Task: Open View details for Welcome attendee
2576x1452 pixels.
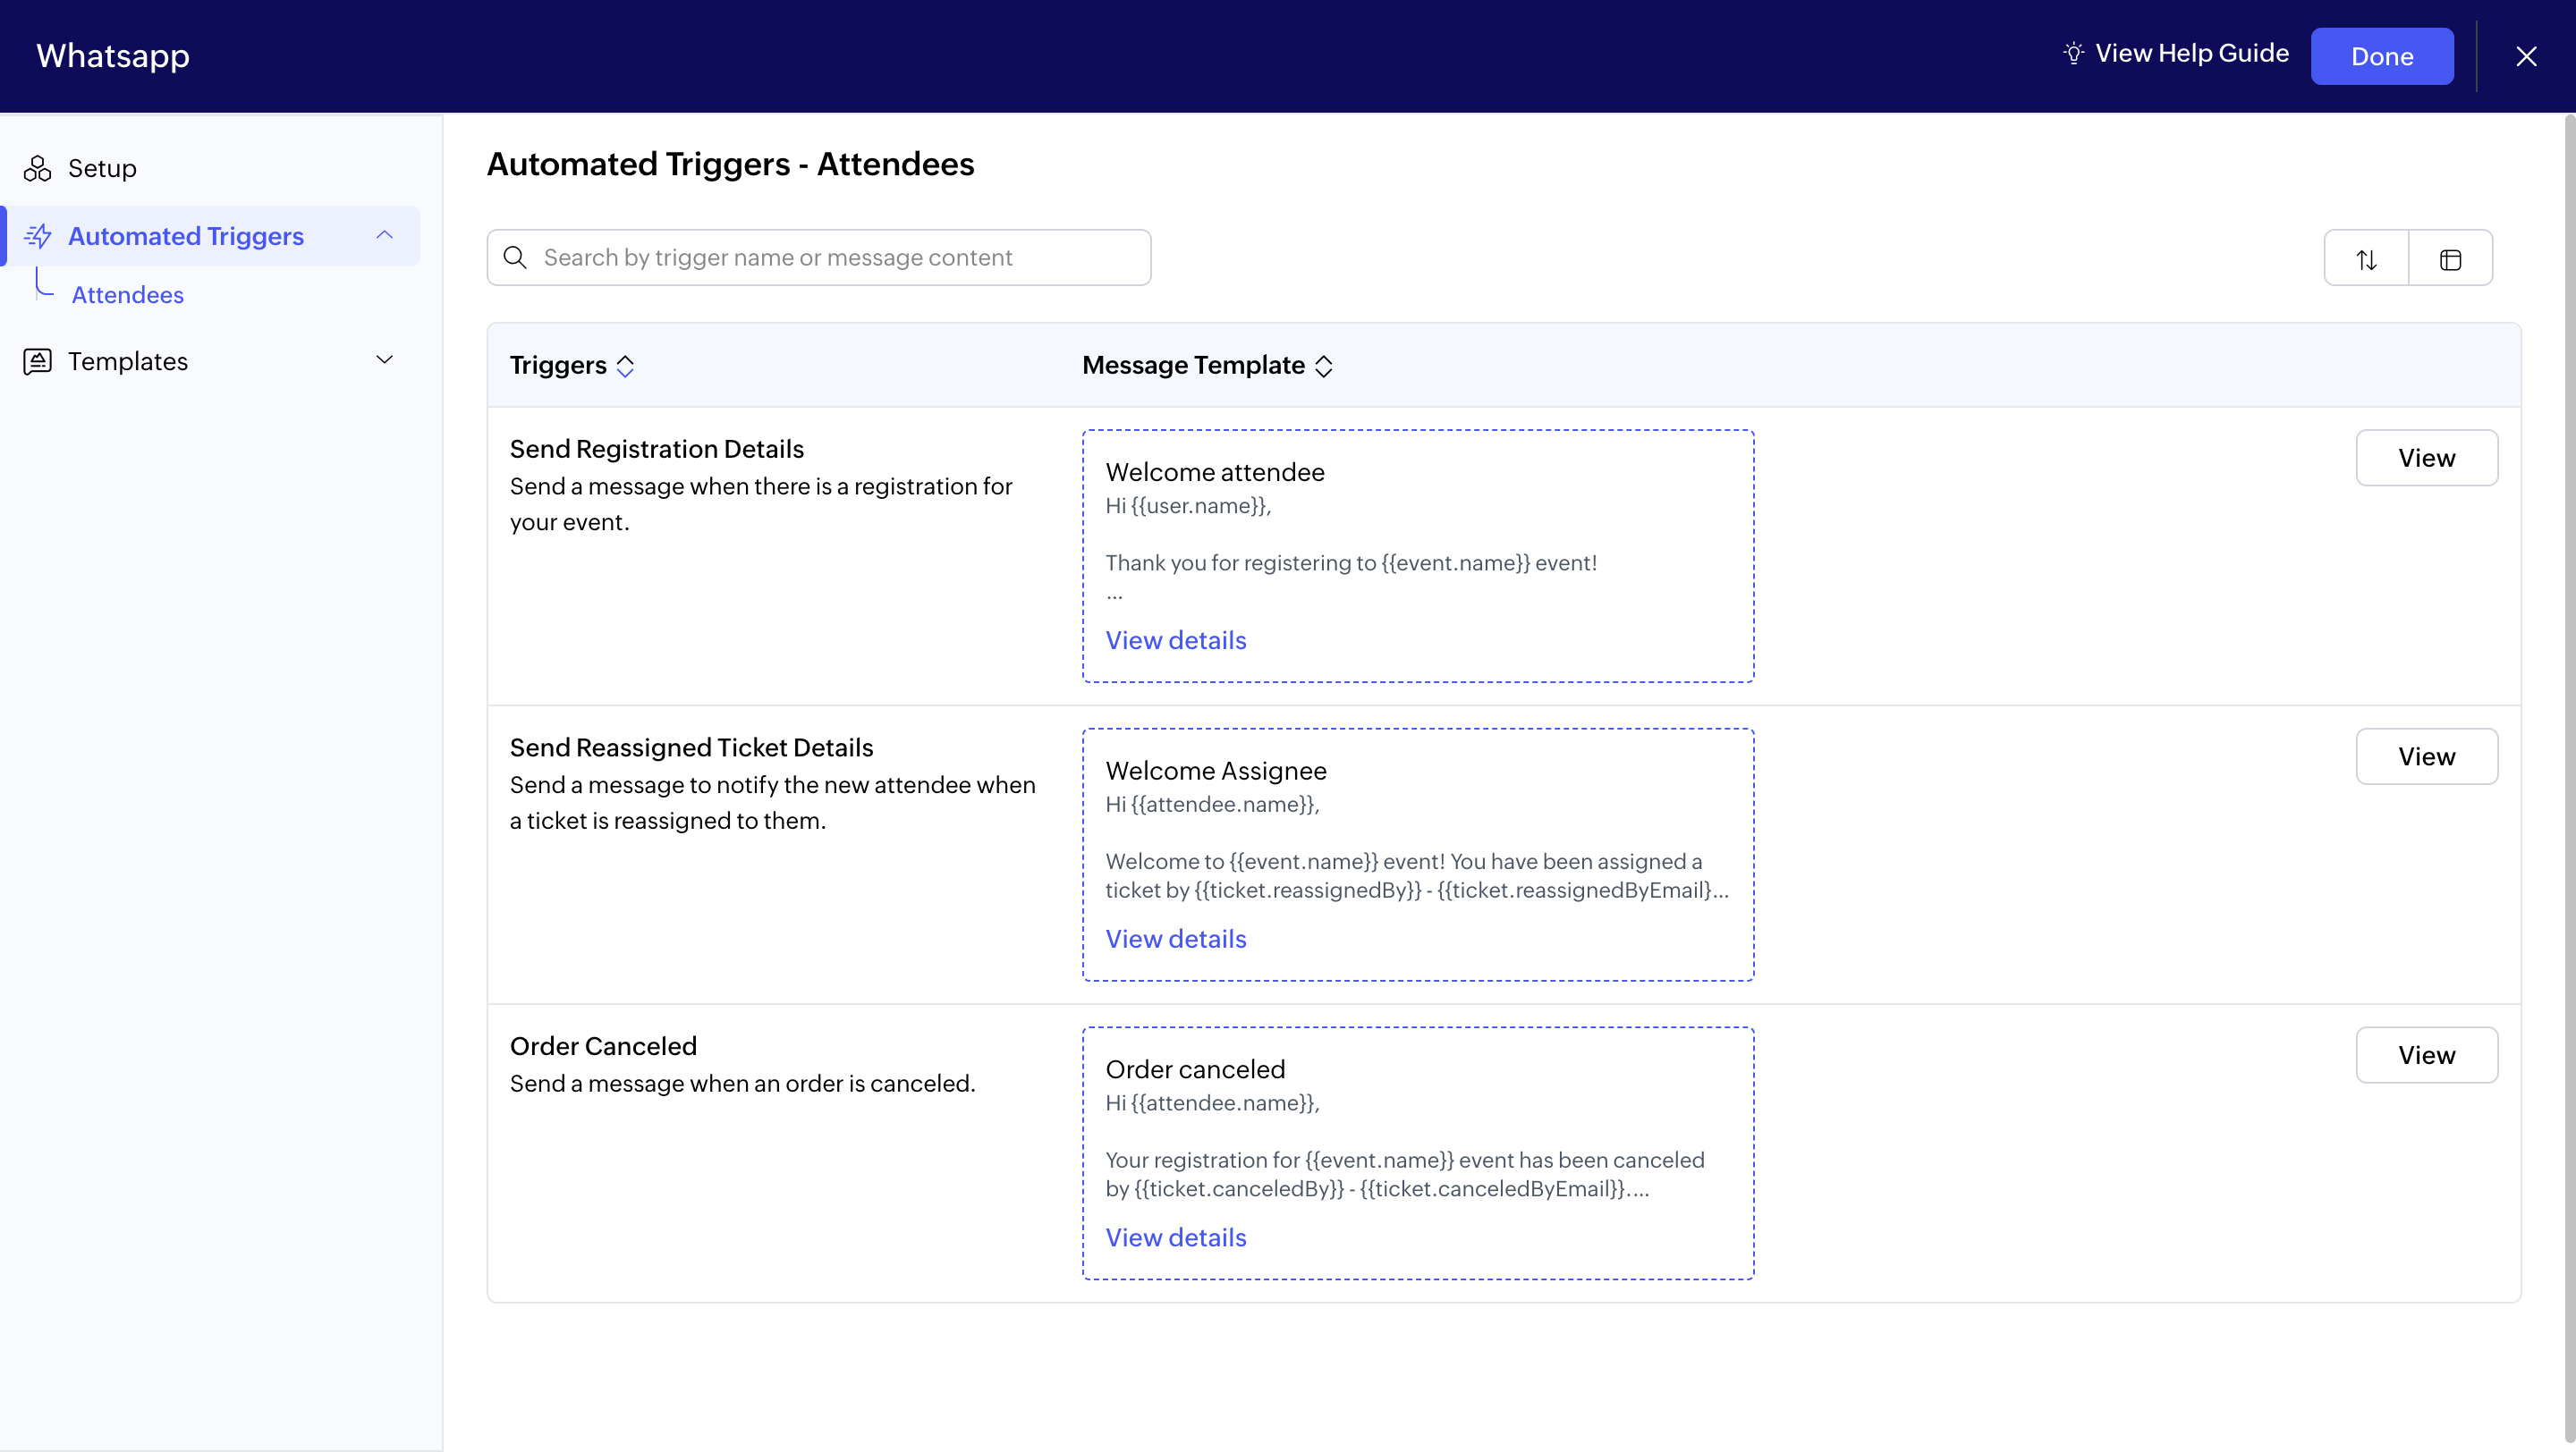Action: coord(1175,640)
